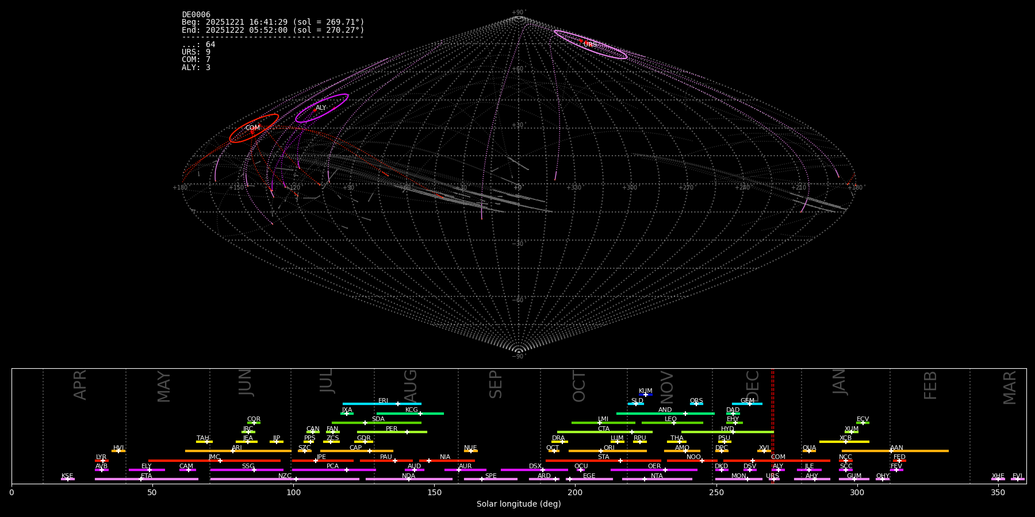Click the XHE shower label in the timeline
This screenshot has width=1035, height=517.
pyautogui.click(x=998, y=476)
